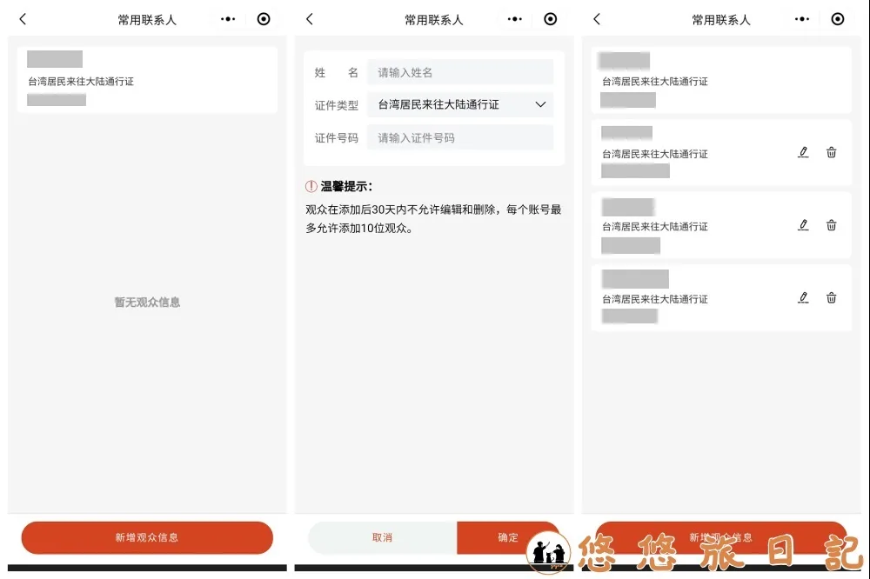Tap the circle close icon in right panel
Viewport: 870px width, 579px height.
coord(838,19)
